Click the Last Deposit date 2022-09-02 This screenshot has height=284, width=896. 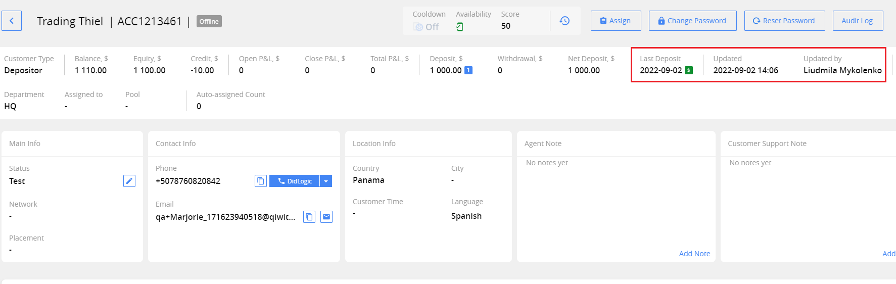tap(661, 70)
